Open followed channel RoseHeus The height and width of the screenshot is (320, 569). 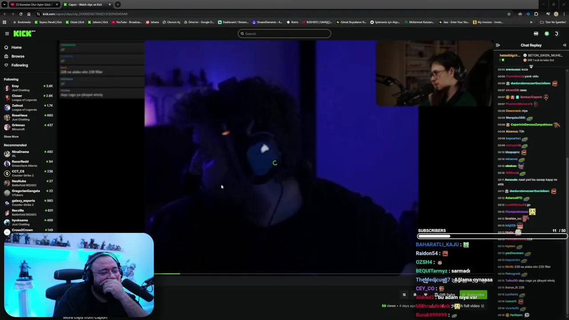point(28,117)
